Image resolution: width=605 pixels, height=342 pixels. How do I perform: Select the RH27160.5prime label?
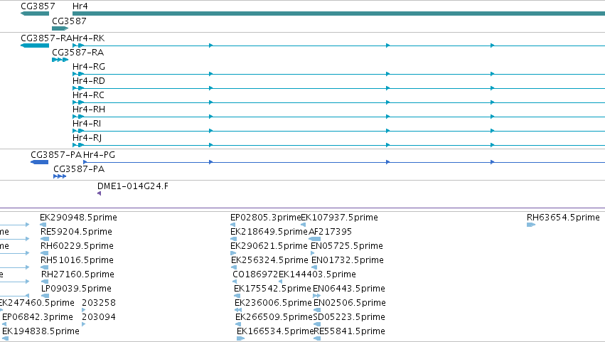[78, 275]
